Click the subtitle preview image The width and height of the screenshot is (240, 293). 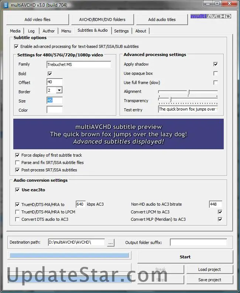pos(119,134)
